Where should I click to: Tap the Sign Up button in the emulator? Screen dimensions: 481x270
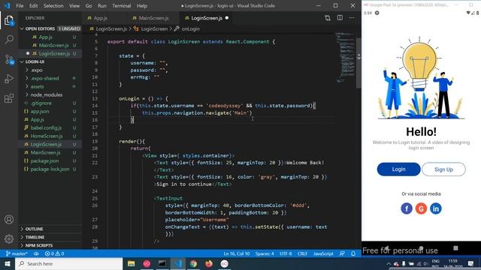pyautogui.click(x=443, y=169)
